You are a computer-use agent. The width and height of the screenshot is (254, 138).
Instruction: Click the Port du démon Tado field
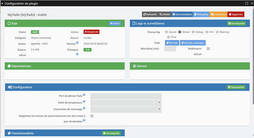(x=126, y=96)
